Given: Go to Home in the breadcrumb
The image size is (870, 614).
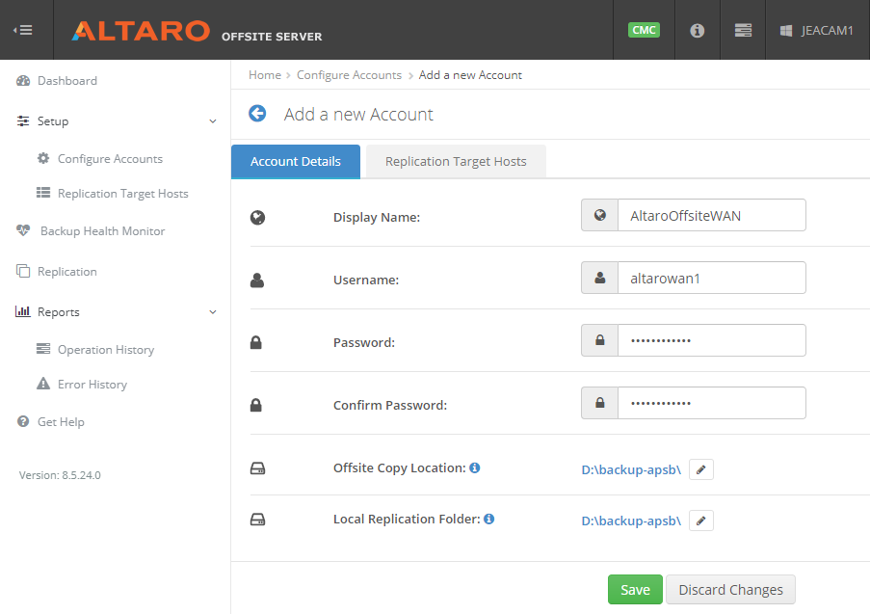Looking at the screenshot, I should pyautogui.click(x=265, y=75).
